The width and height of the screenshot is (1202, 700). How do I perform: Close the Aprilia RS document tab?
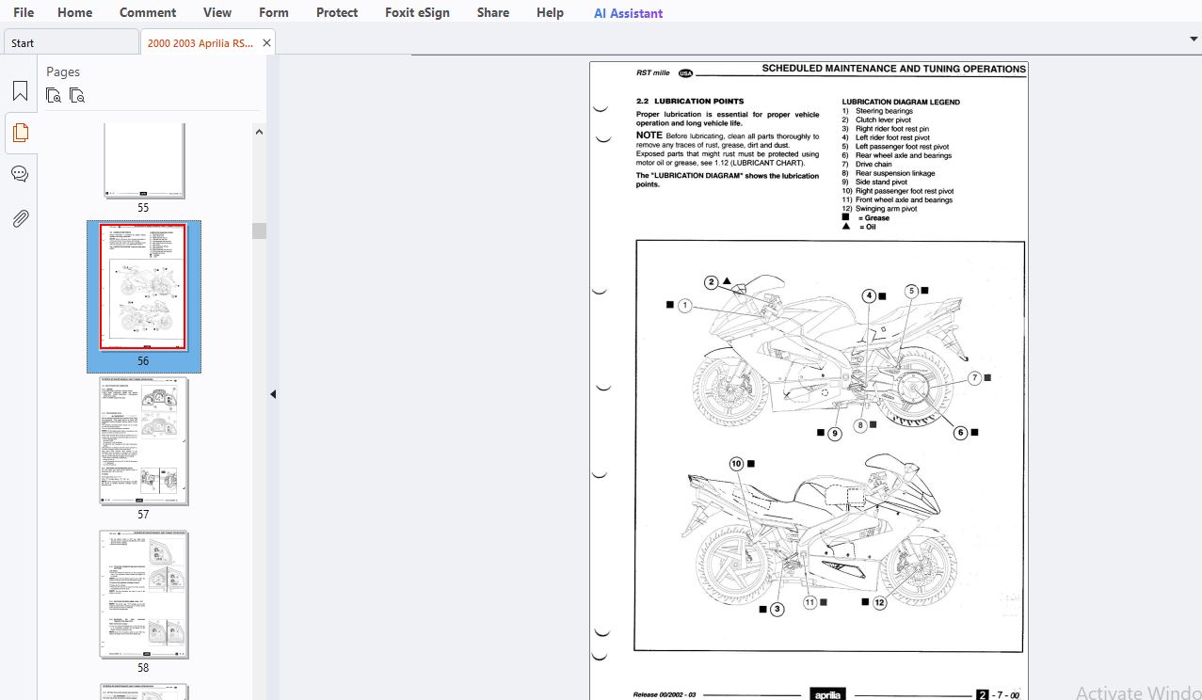(266, 43)
